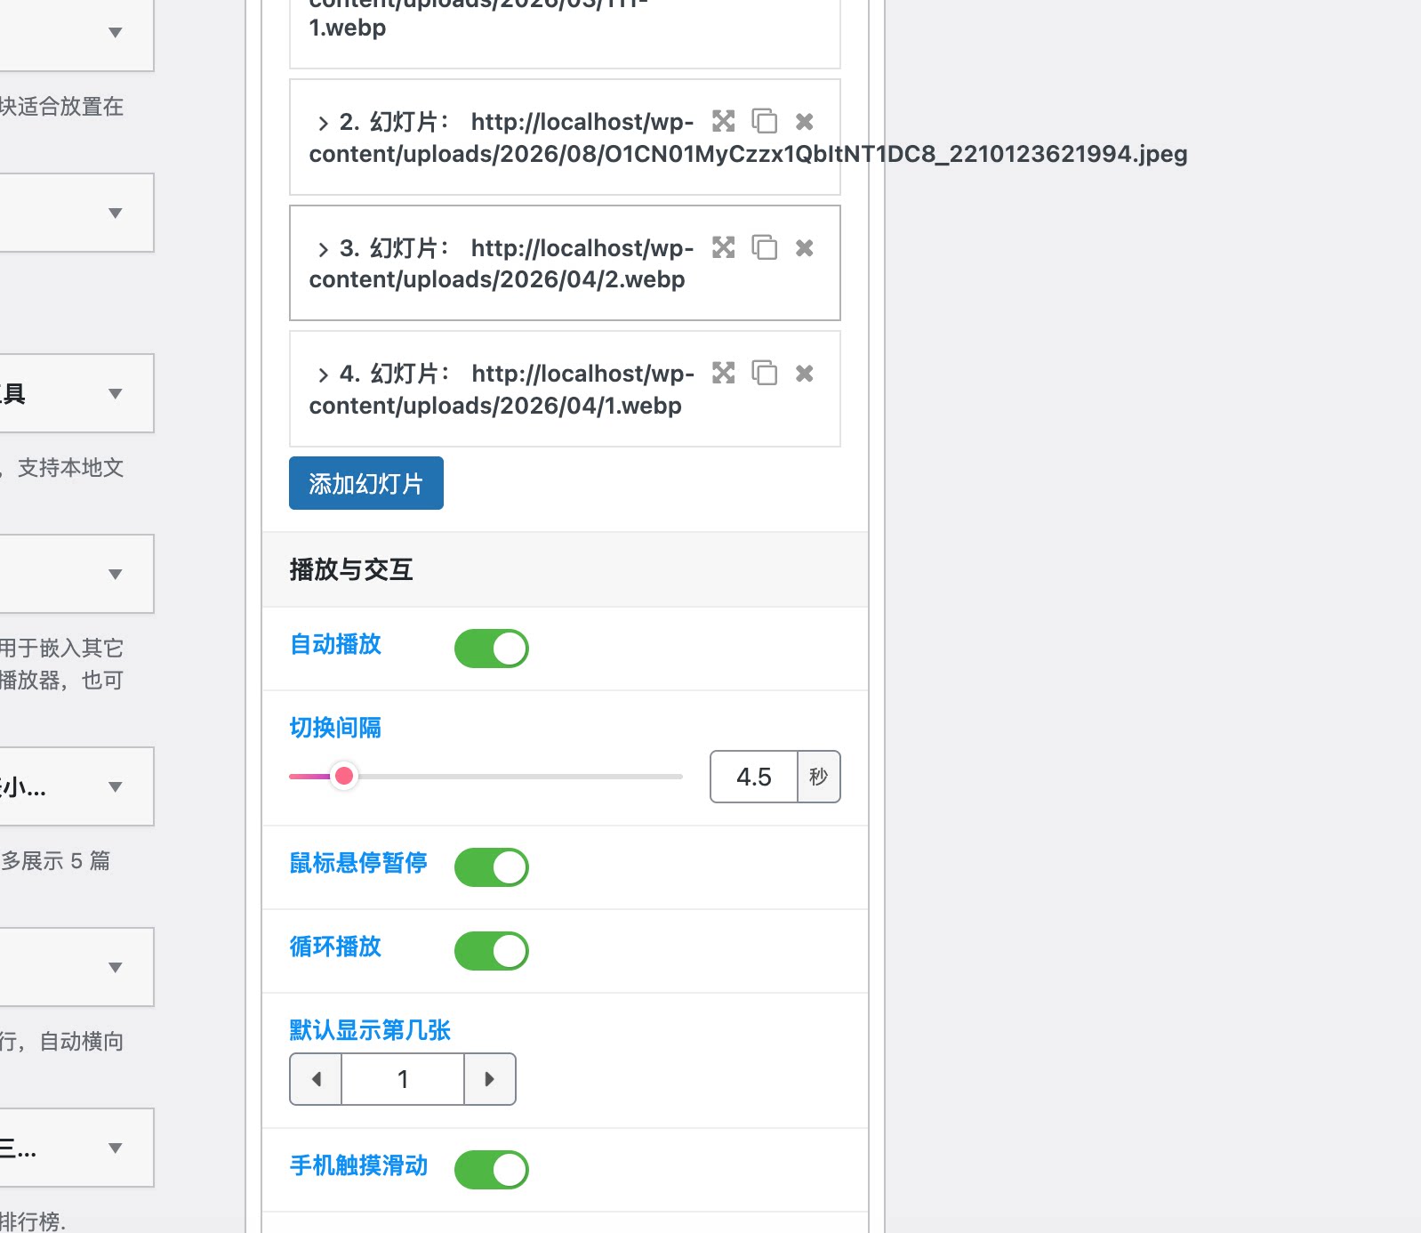The height and width of the screenshot is (1233, 1421).
Task: Click the 秒 unit label
Action: point(819,777)
